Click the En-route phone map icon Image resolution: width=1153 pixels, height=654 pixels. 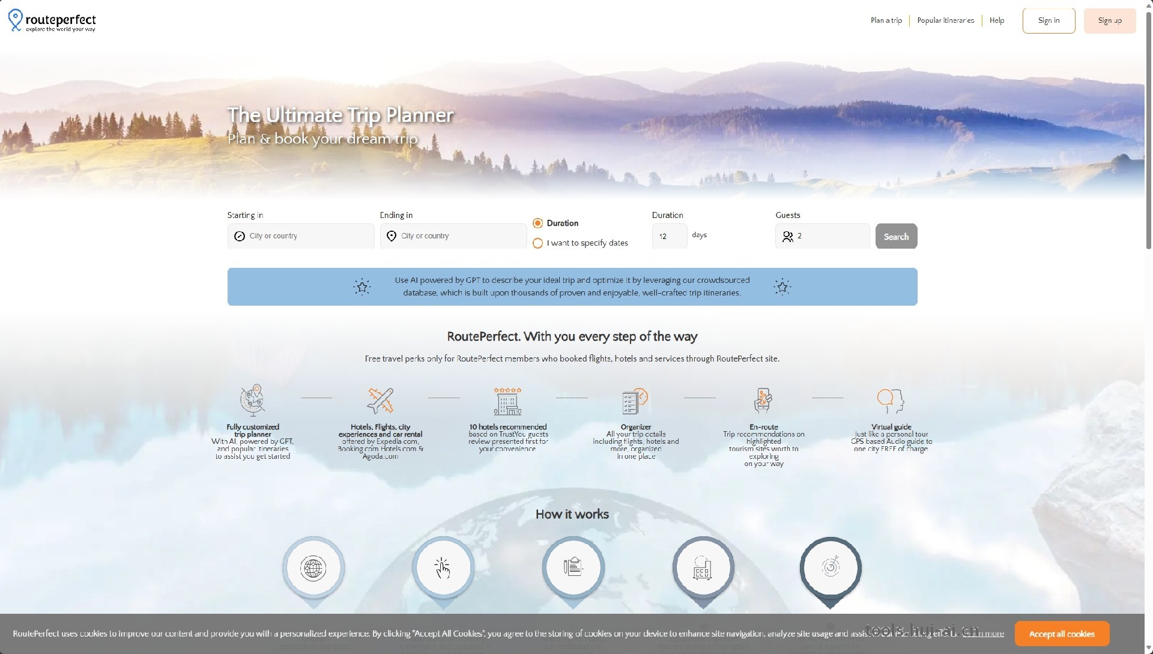tap(763, 401)
